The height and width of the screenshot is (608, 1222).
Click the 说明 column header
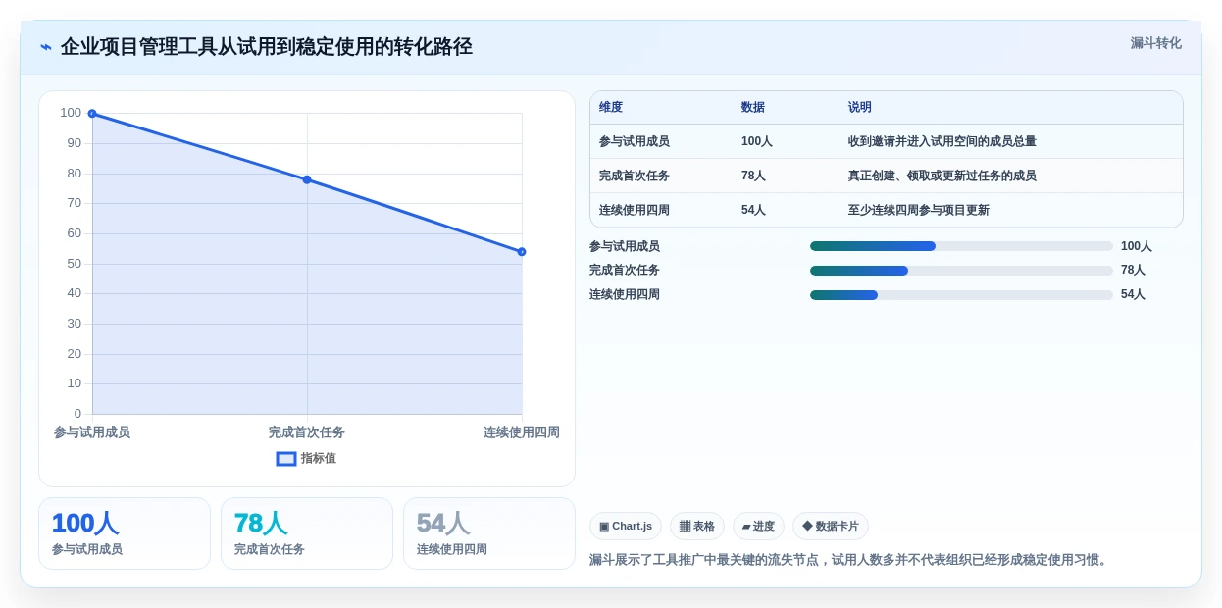[860, 108]
